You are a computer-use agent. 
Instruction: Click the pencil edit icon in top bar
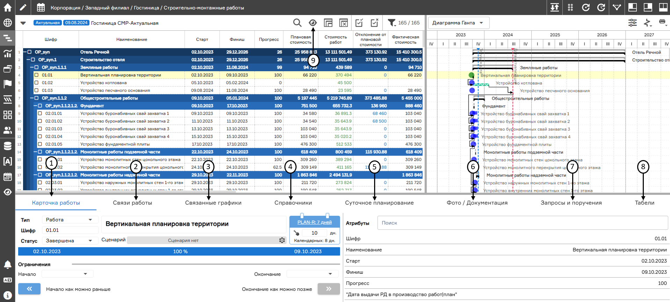(x=23, y=7)
